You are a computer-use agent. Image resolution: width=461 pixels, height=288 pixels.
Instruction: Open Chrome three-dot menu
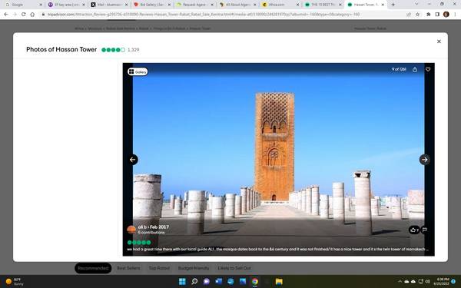pos(455,15)
